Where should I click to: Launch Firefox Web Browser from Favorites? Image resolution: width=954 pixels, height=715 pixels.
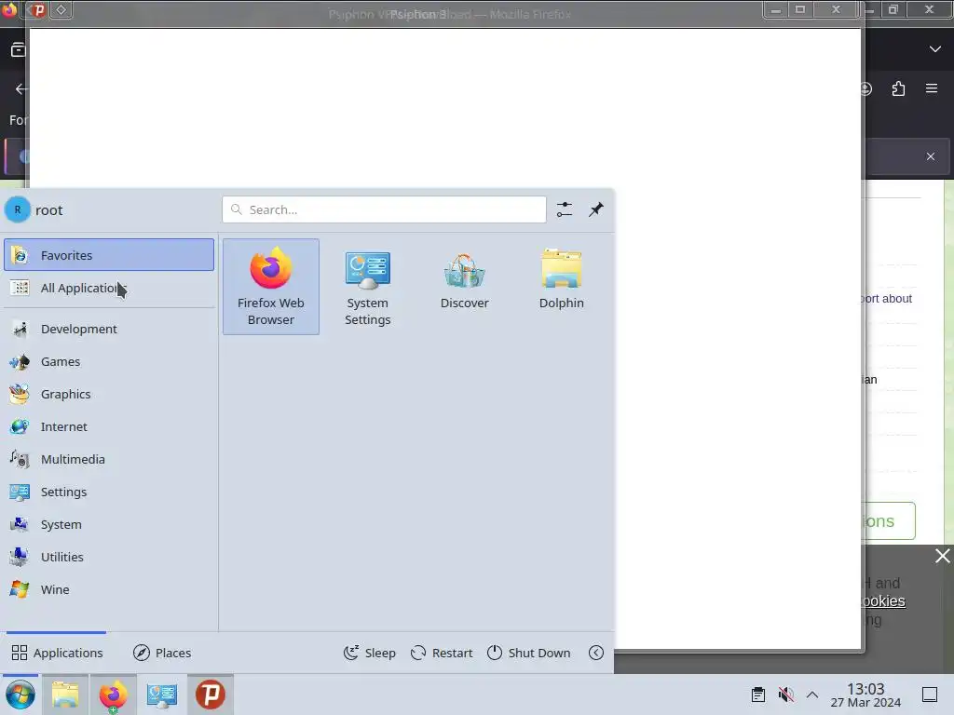[x=271, y=287]
